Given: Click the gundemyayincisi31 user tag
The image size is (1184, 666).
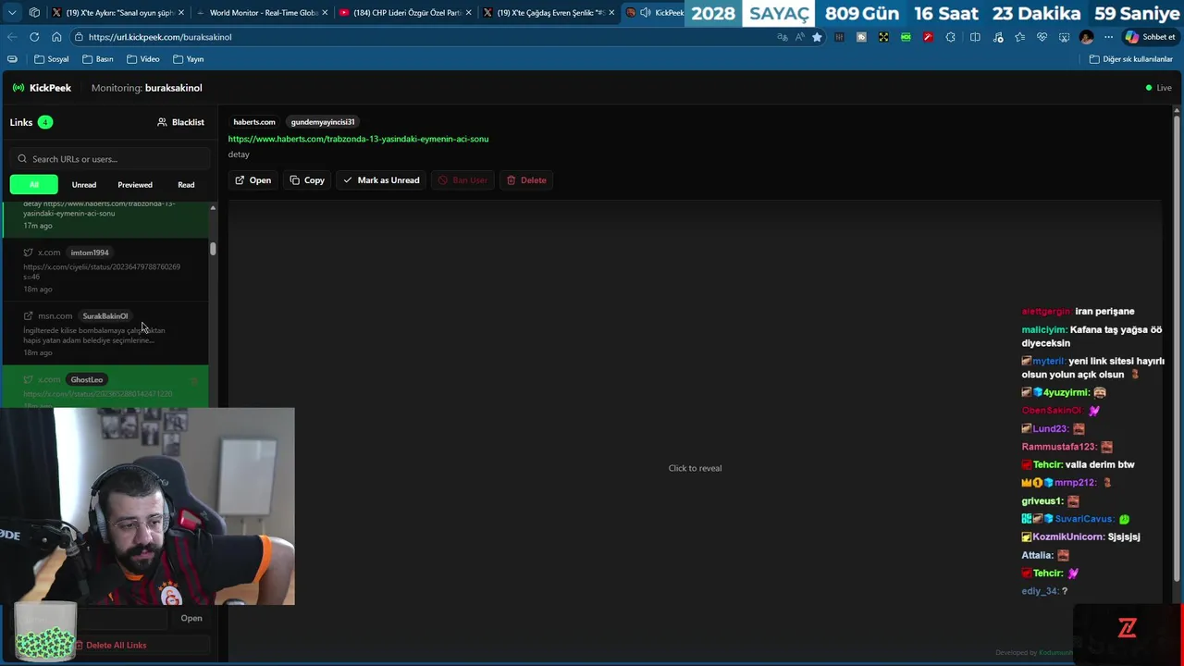Looking at the screenshot, I should [x=323, y=122].
